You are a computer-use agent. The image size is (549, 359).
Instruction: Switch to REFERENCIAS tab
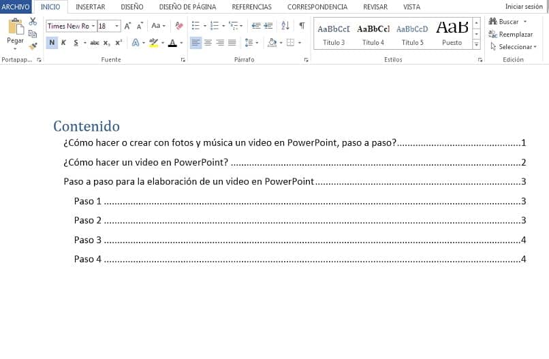coord(252,7)
